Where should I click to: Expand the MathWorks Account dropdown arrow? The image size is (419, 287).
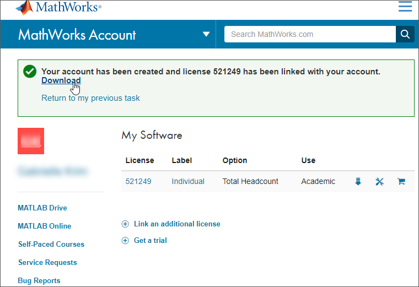[206, 34]
